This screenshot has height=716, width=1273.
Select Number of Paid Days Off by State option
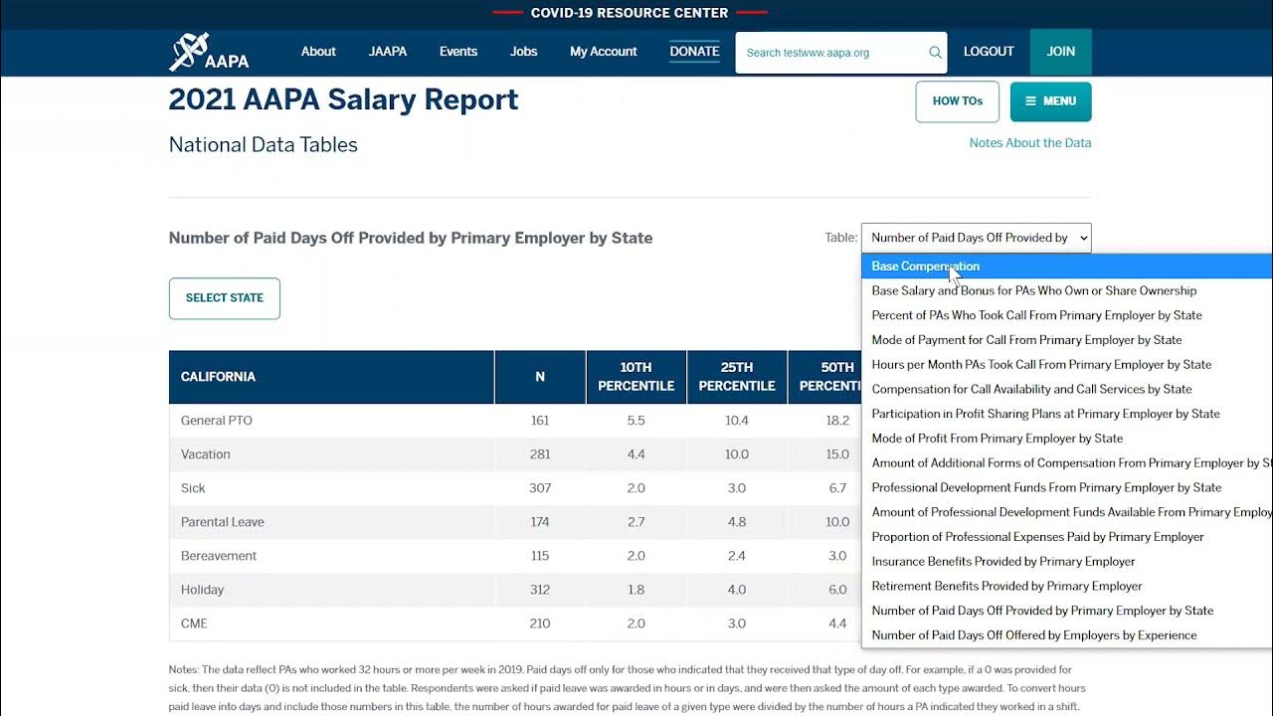point(1067,611)
